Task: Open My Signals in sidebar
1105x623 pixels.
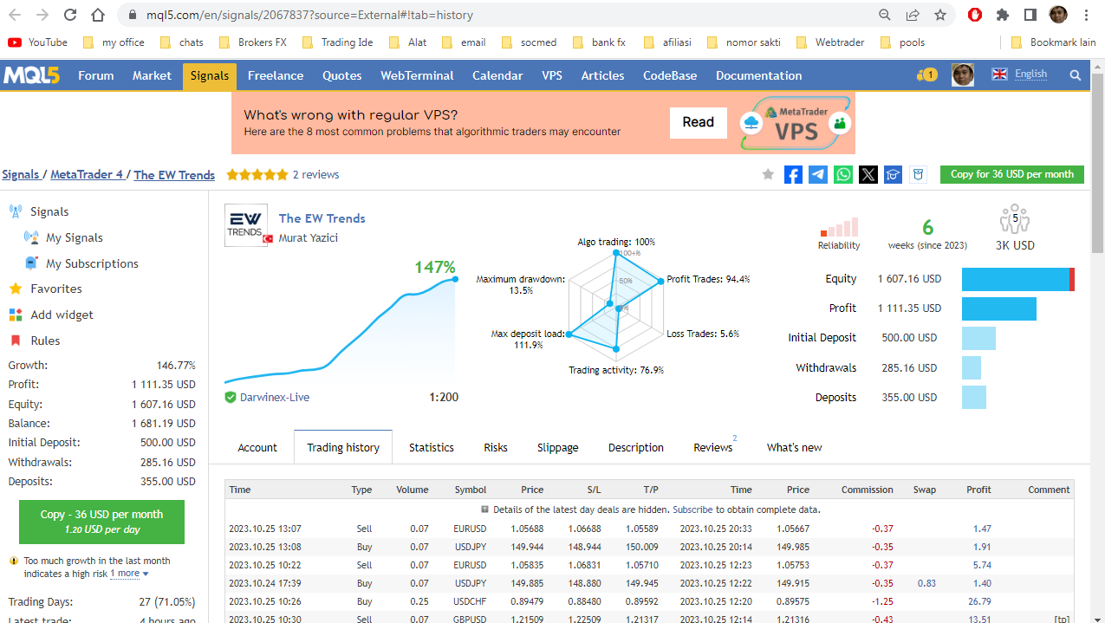Action: tap(75, 237)
